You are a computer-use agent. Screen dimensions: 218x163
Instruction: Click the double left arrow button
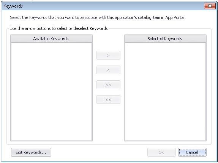tap(108, 99)
